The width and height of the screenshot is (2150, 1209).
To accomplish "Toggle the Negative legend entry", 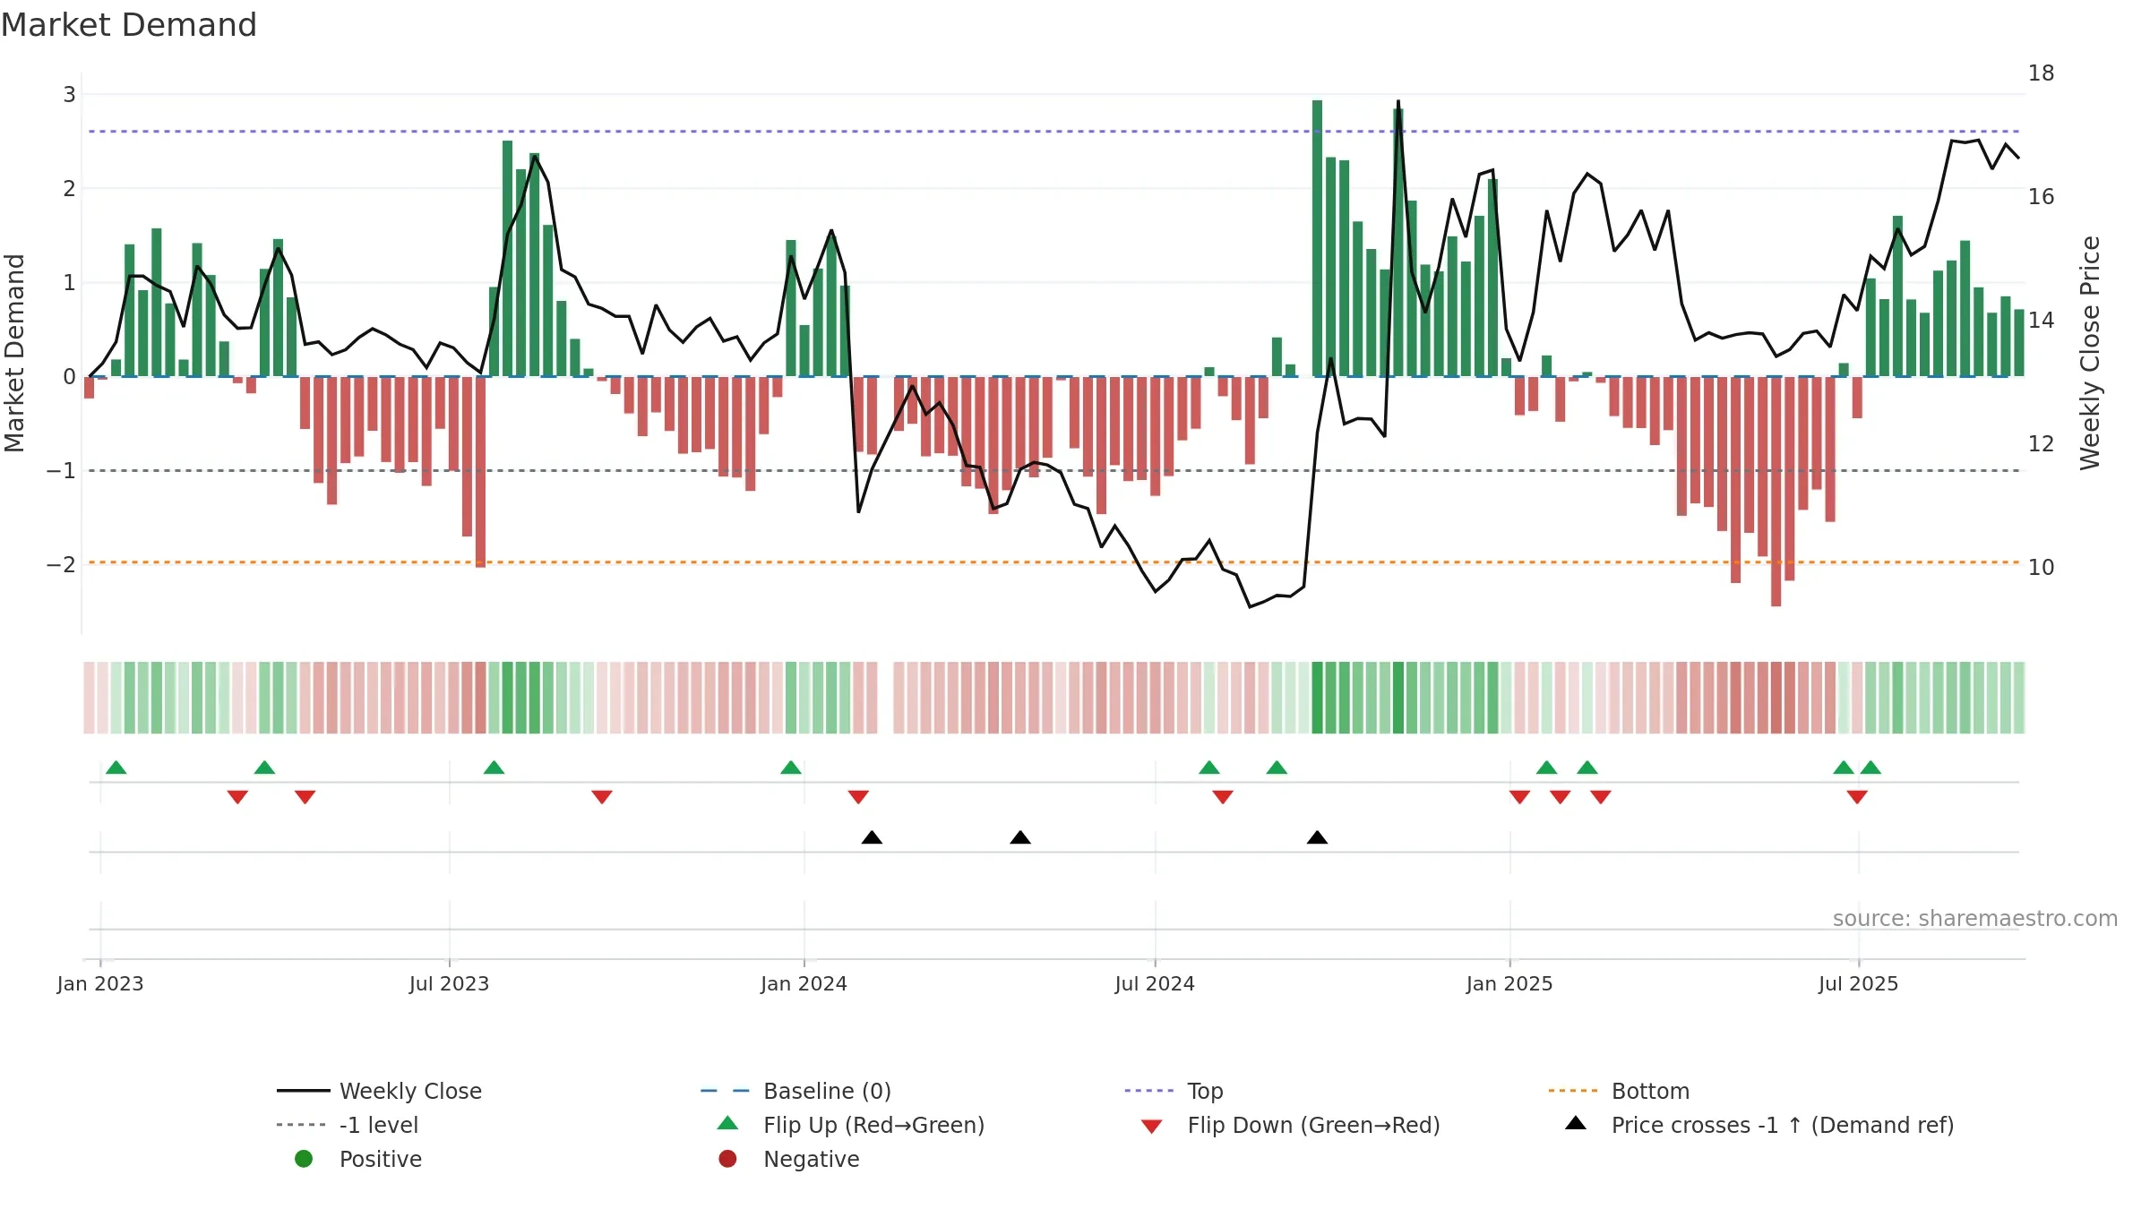I will [x=788, y=1159].
